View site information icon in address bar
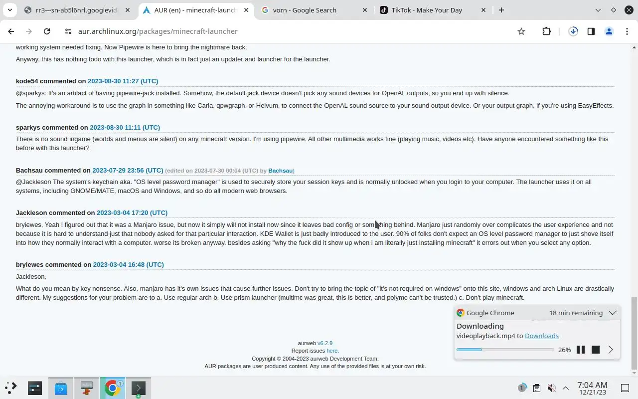Image resolution: width=638 pixels, height=399 pixels. click(68, 31)
